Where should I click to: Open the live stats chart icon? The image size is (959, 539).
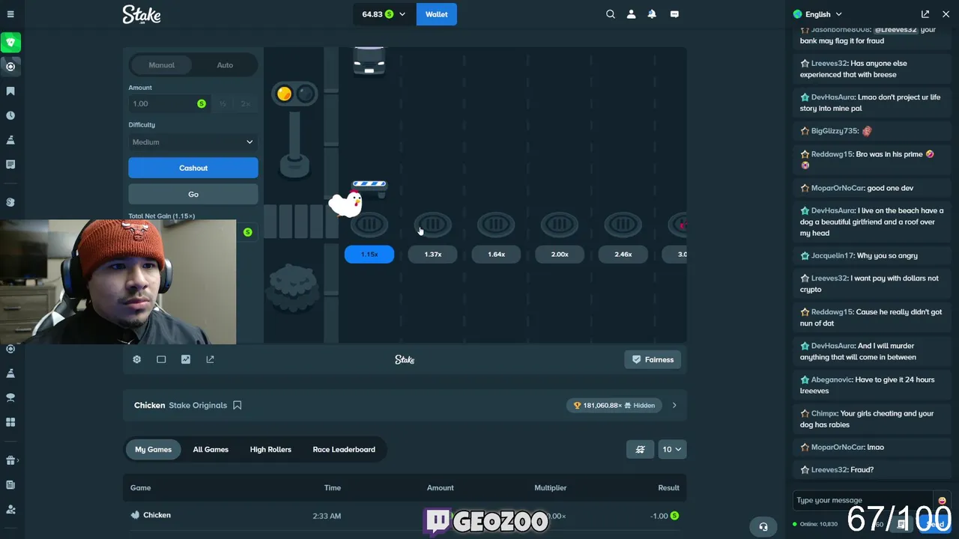(x=186, y=359)
